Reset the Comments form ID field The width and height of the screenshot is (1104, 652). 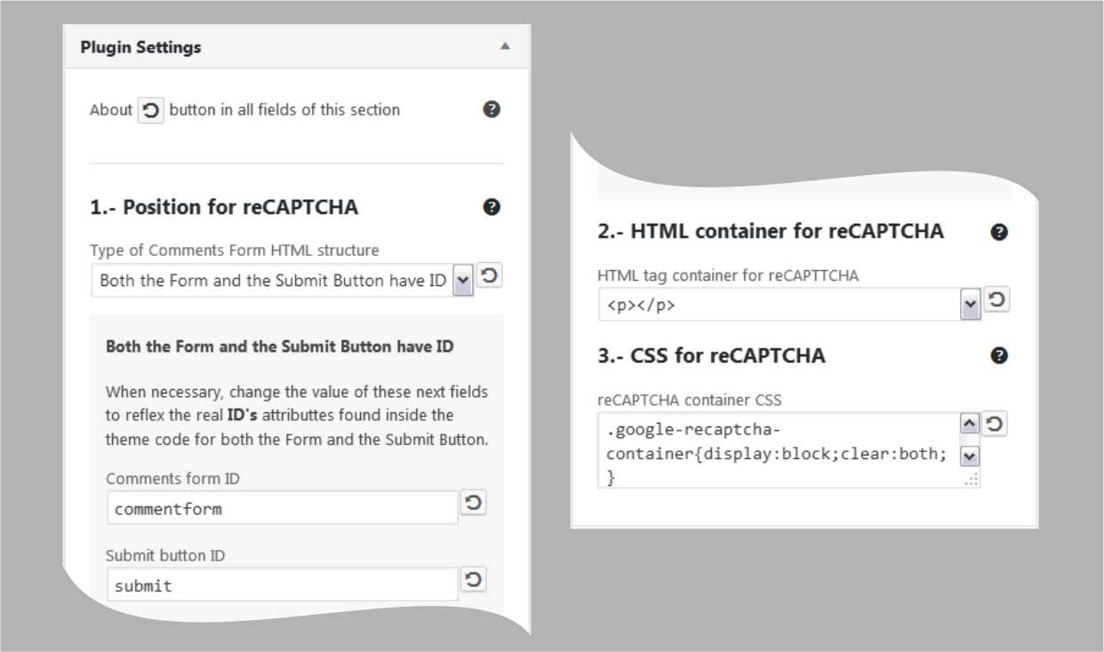[x=474, y=504]
